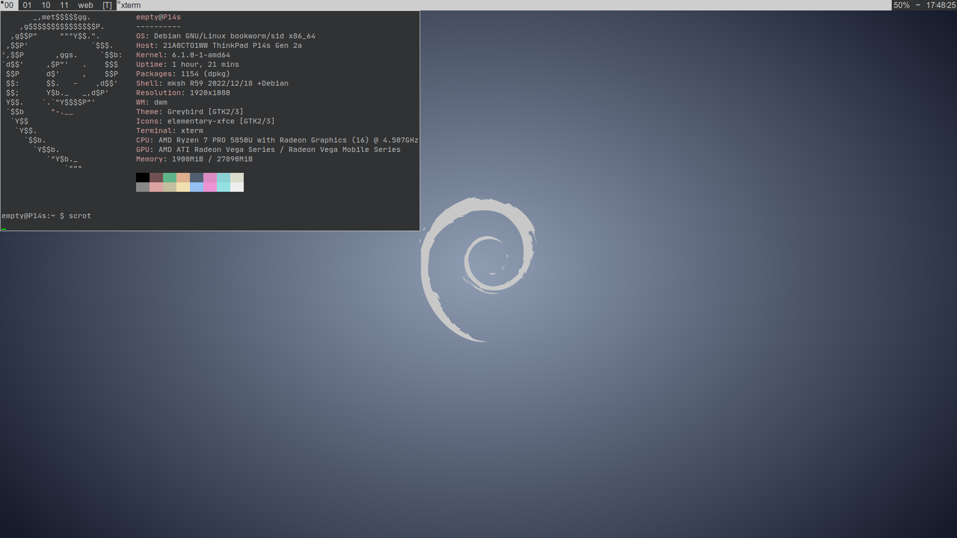Click the Memory: 1900MiB / 27890MiB line
Screen dimensions: 957x538
(194, 159)
